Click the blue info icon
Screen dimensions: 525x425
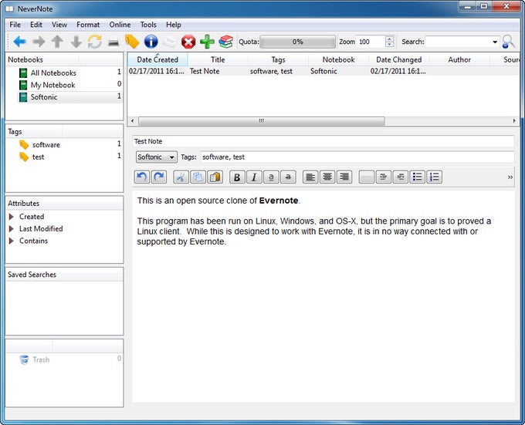click(x=151, y=42)
